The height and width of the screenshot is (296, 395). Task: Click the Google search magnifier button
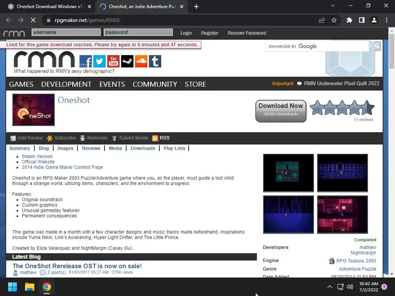point(377,46)
